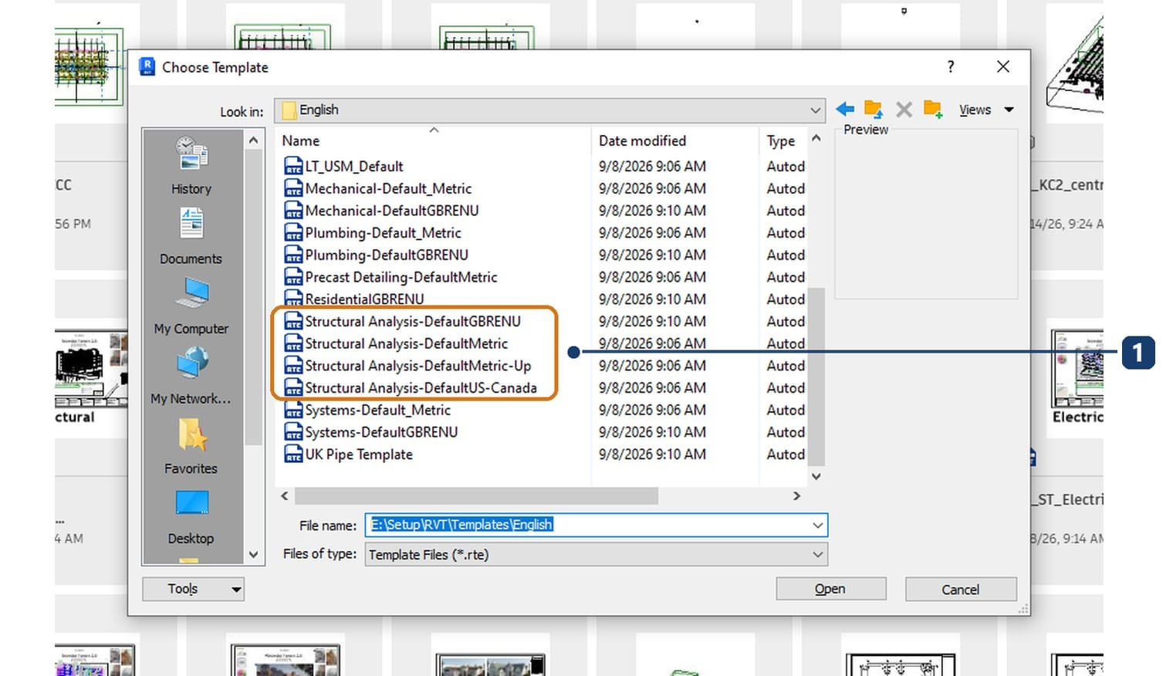Click the file list horizontal scrollbar thumb
The width and height of the screenshot is (1173, 676).
pyautogui.click(x=476, y=496)
